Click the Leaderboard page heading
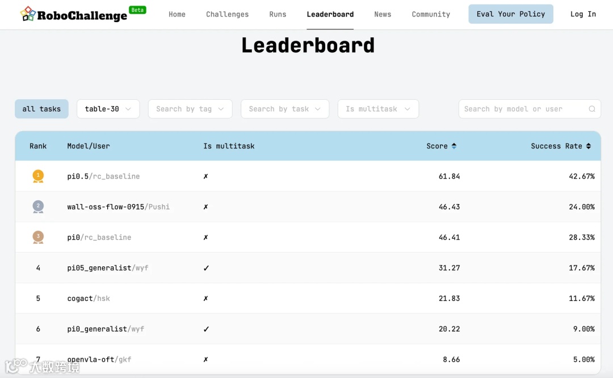 click(308, 45)
